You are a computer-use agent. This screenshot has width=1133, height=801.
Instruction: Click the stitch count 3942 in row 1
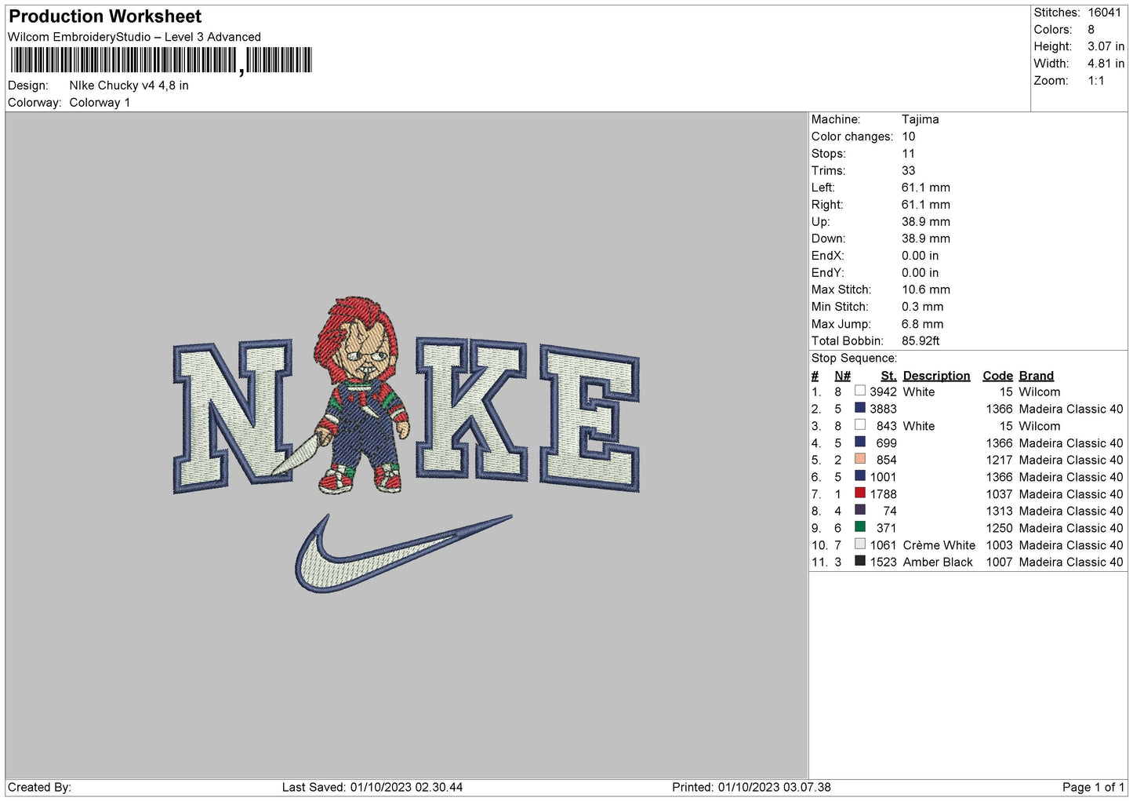click(883, 391)
